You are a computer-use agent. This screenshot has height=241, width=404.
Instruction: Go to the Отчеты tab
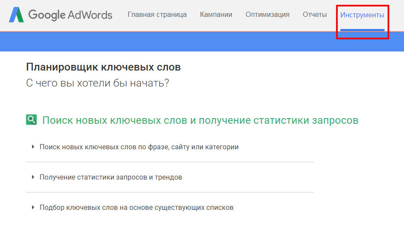(315, 14)
